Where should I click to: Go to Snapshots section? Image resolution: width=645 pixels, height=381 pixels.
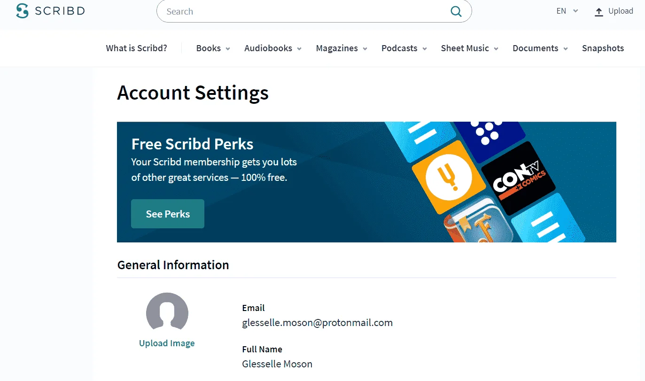click(x=603, y=48)
